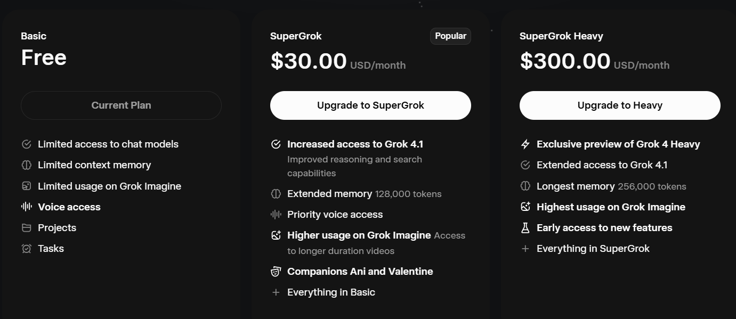Click the image icon beside Highest usage
Image resolution: width=736 pixels, height=319 pixels.
tap(525, 207)
